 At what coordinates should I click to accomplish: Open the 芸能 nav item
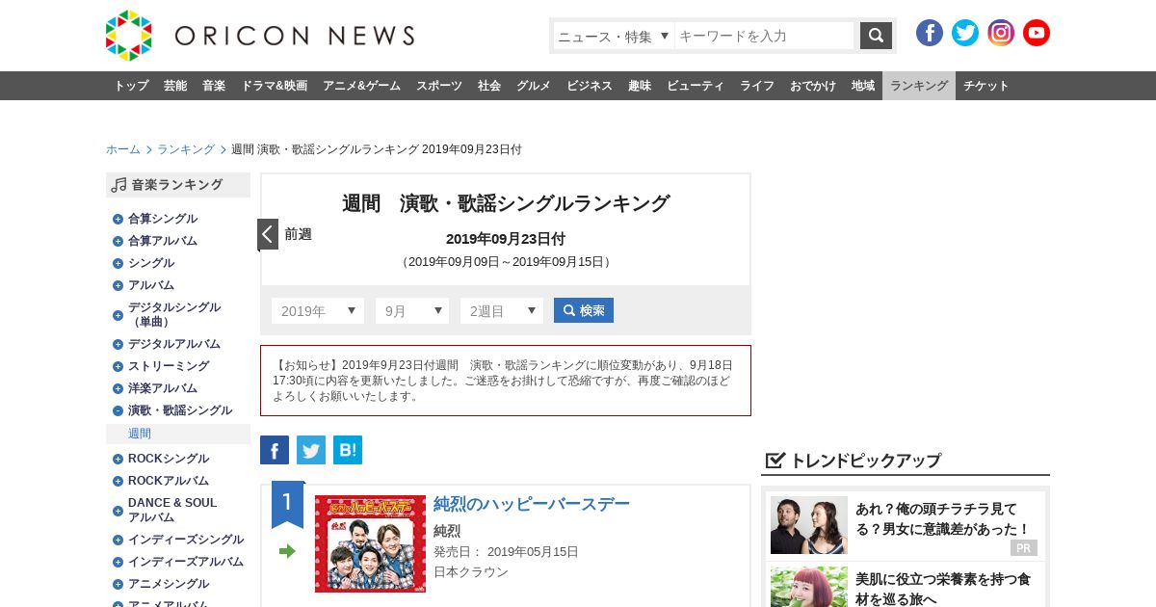(175, 86)
